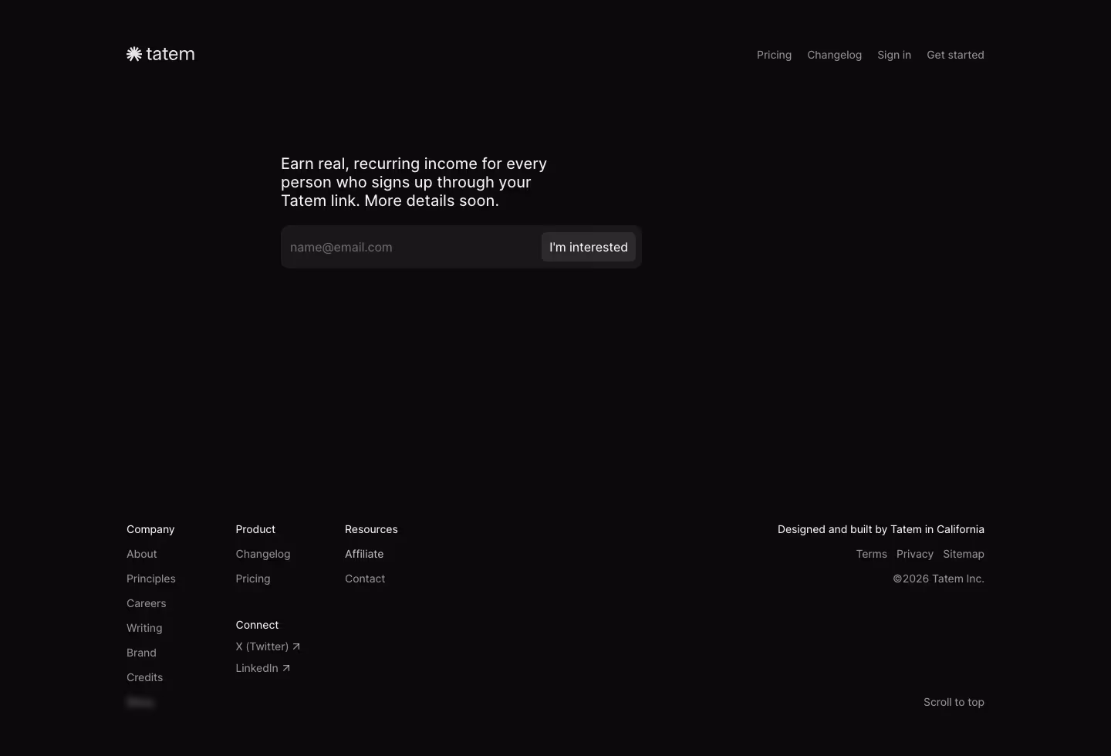Submit with I'm interested button

pyautogui.click(x=589, y=247)
